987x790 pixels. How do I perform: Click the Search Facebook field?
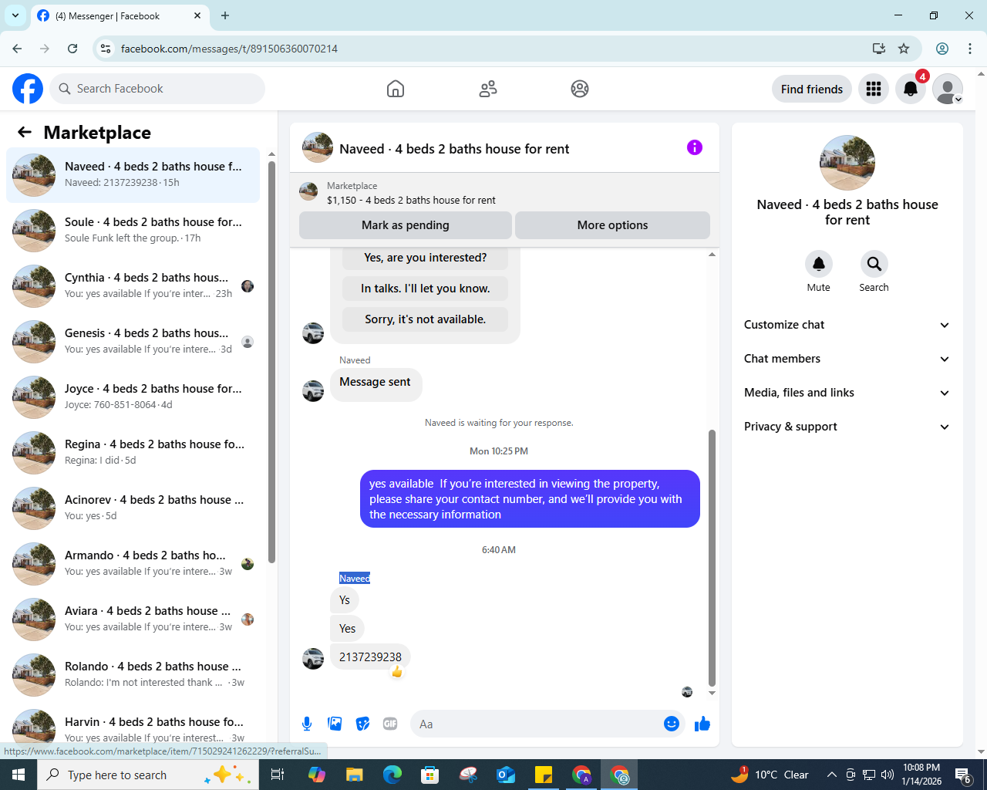click(157, 89)
